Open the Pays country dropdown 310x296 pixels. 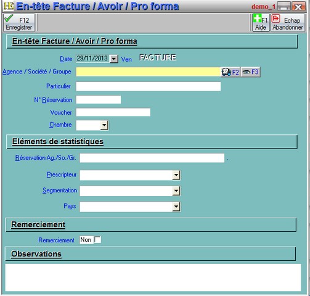pyautogui.click(x=176, y=207)
